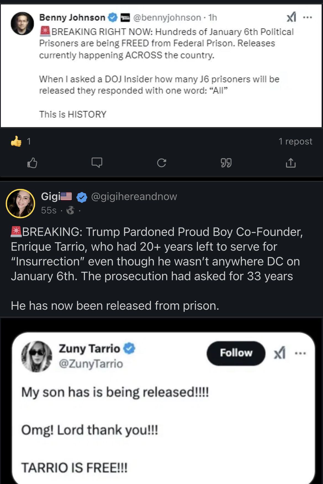Image resolution: width=323 pixels, height=484 pixels.
Task: Click the Grok icon on Benny Johnson tweet
Action: [x=291, y=17]
